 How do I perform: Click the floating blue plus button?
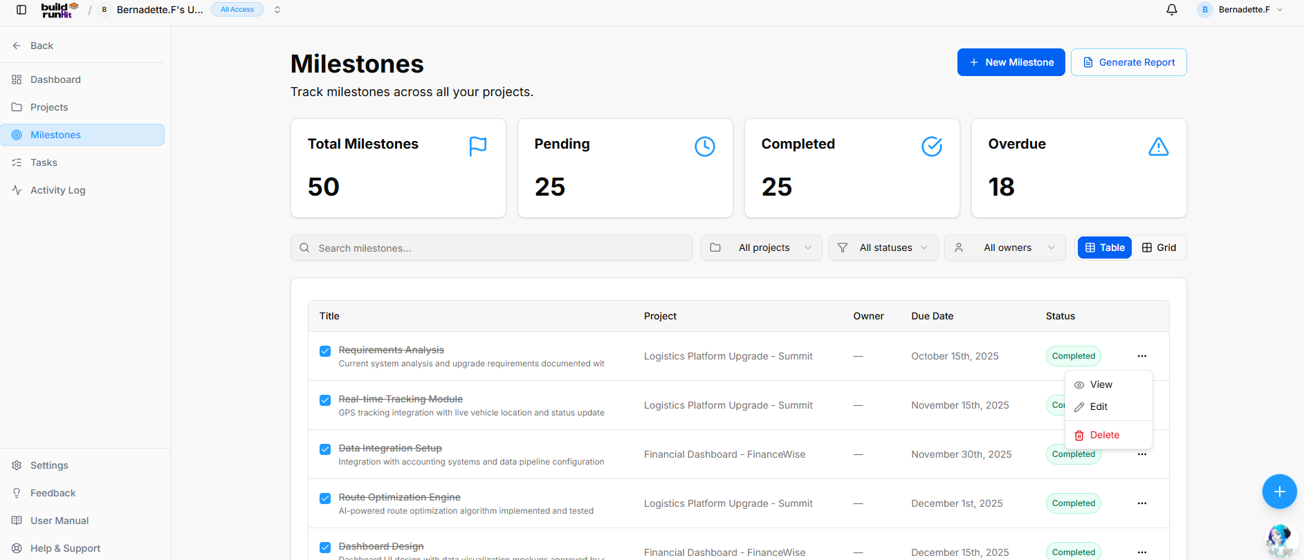(1280, 492)
